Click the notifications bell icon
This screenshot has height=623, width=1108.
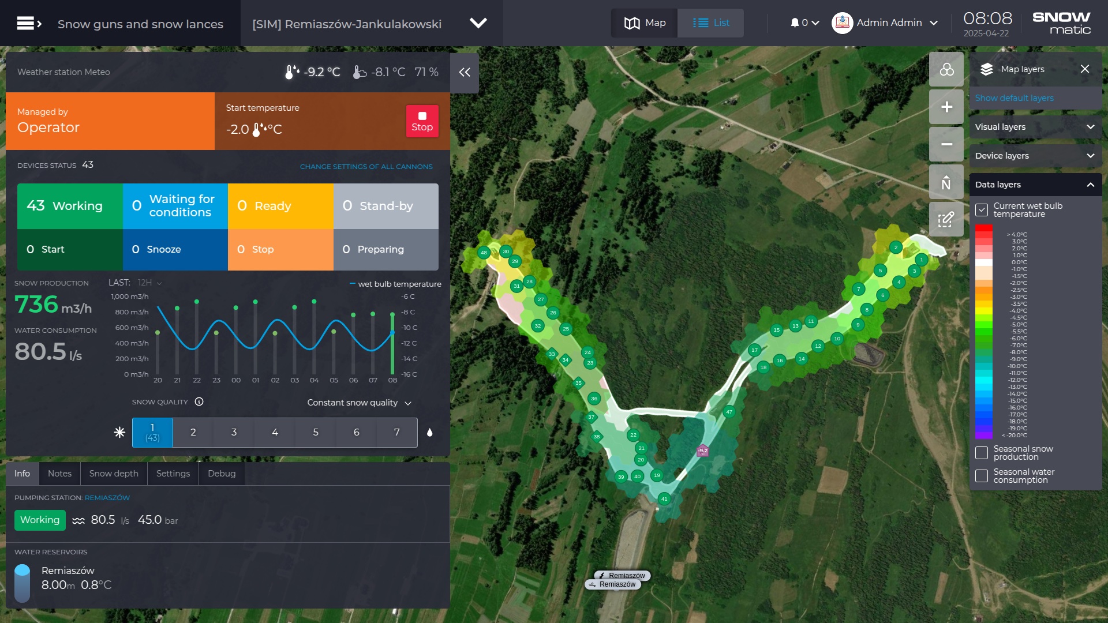795,23
